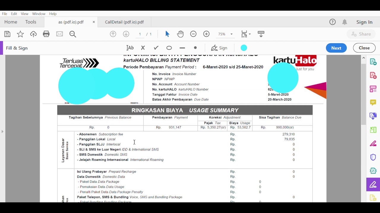Viewport: 380px width, 213px height.
Task: Open fit page options icon
Action: pos(246,34)
